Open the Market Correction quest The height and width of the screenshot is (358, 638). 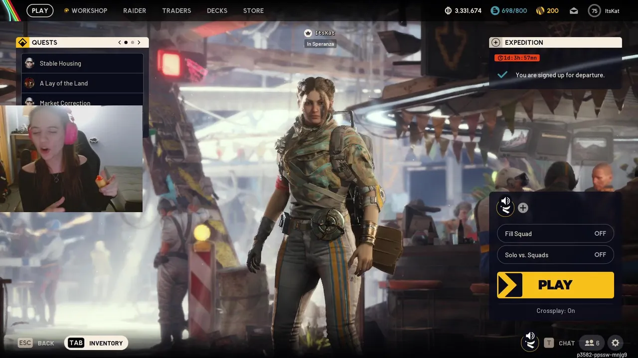(x=82, y=100)
